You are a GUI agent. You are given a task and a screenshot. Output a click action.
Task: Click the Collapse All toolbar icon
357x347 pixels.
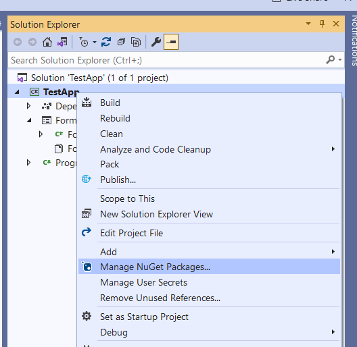pos(121,42)
